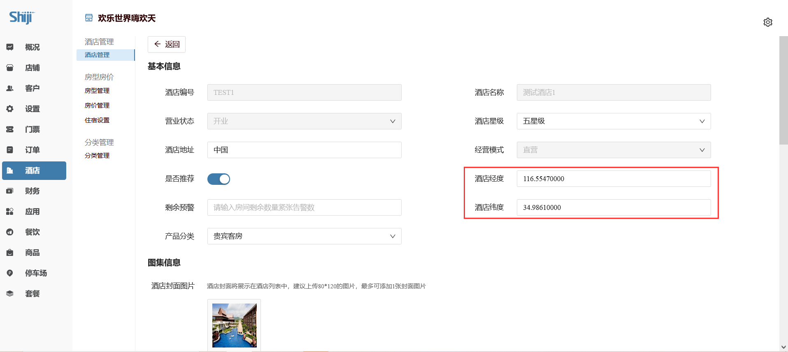Open 房型管理 in the submenu
Viewport: 788px width, 352px height.
(x=97, y=91)
